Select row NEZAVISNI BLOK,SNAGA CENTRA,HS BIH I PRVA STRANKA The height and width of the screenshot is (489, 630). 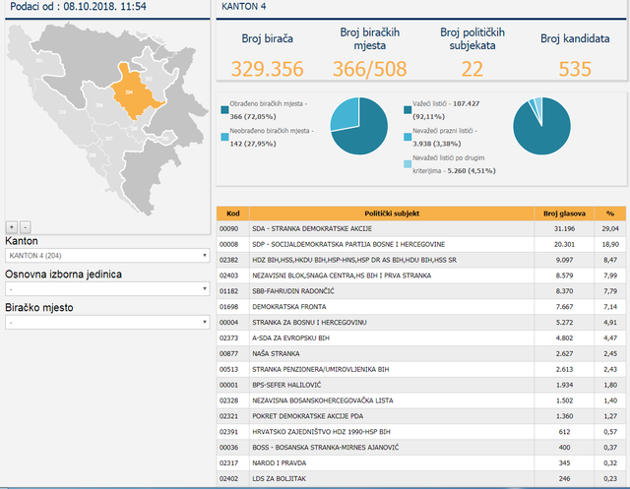pos(421,275)
